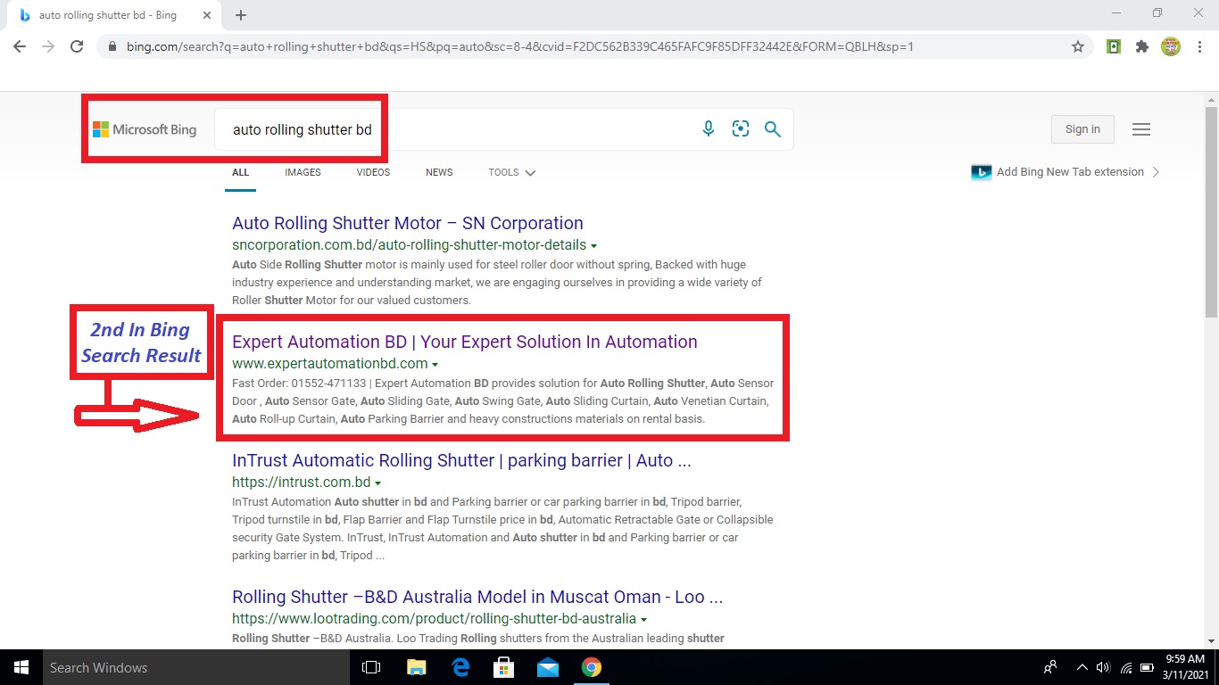Open the People icon in the system tray
This screenshot has width=1219, height=685.
1050,667
